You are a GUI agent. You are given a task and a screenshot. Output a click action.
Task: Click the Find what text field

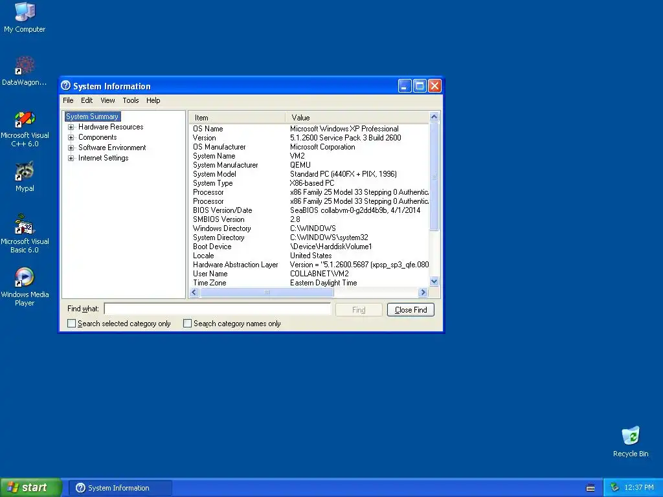pos(218,309)
